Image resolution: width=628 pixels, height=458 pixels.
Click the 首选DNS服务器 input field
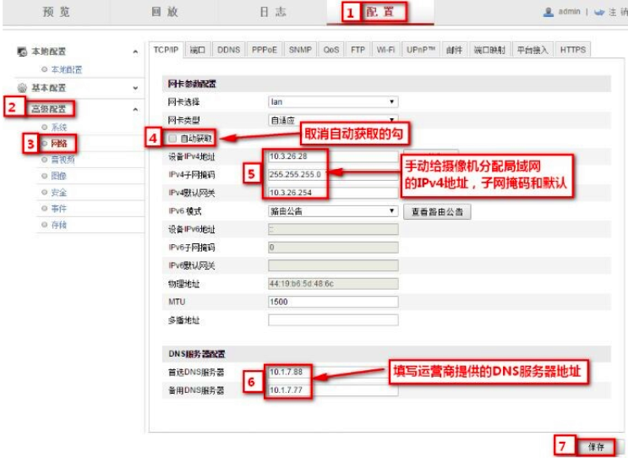click(x=333, y=372)
